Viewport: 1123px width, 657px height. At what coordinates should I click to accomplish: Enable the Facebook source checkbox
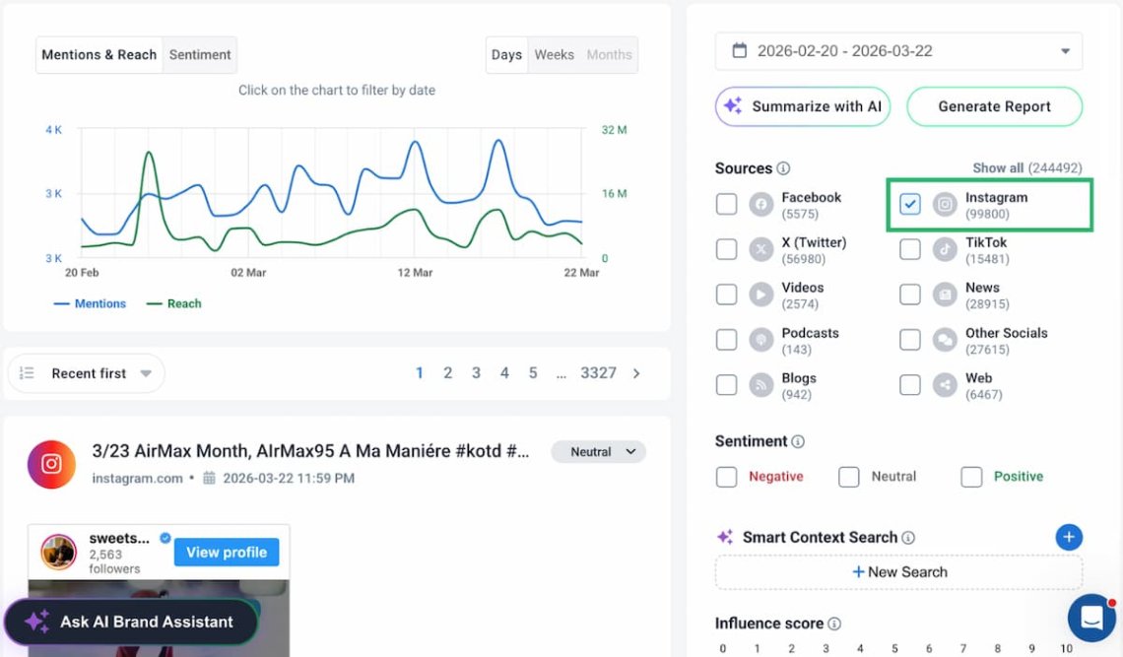click(726, 204)
